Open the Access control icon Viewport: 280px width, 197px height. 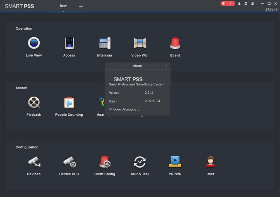click(x=69, y=43)
